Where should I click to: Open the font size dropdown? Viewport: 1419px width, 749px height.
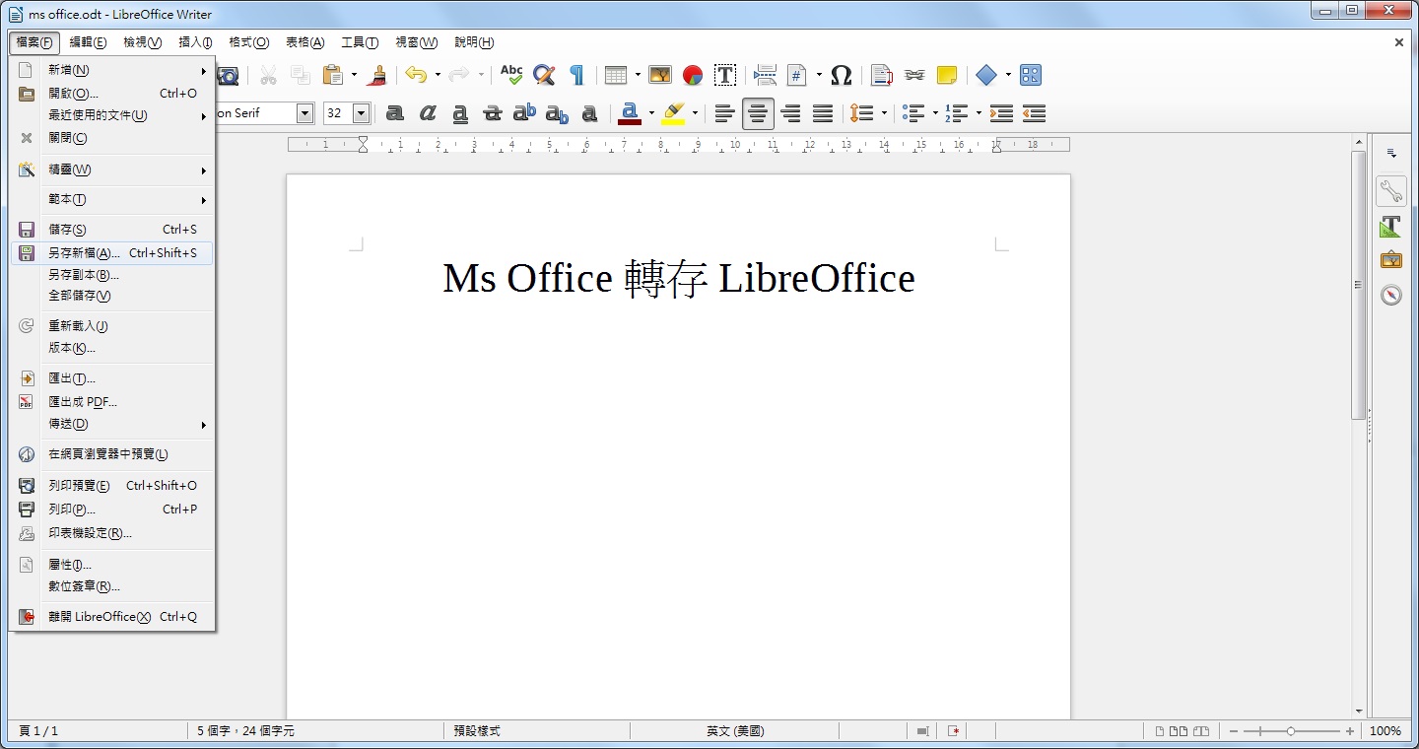click(x=361, y=113)
